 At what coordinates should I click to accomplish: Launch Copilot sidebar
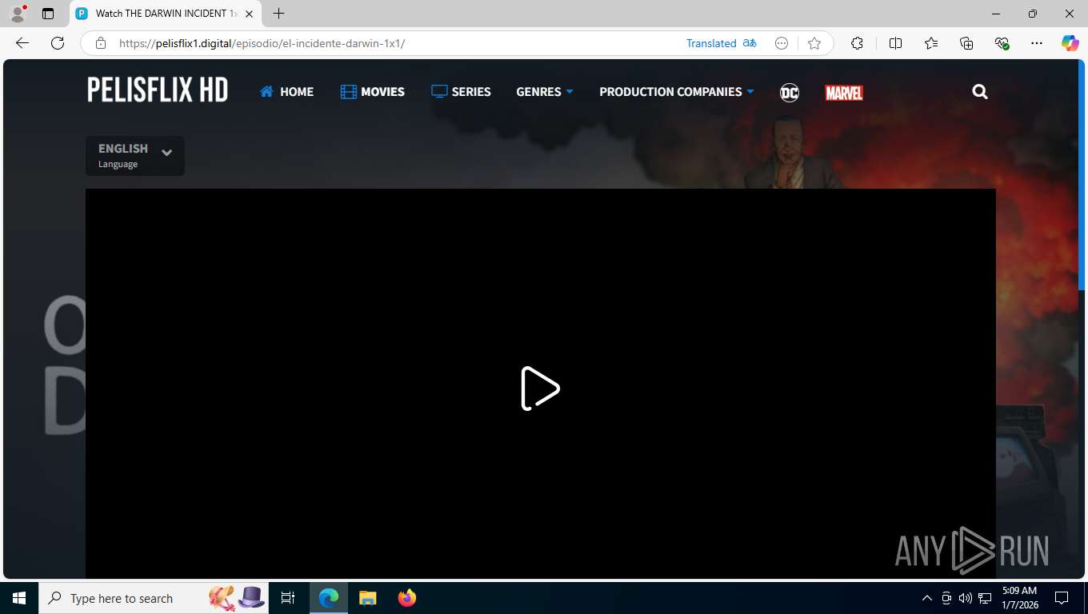(1070, 43)
